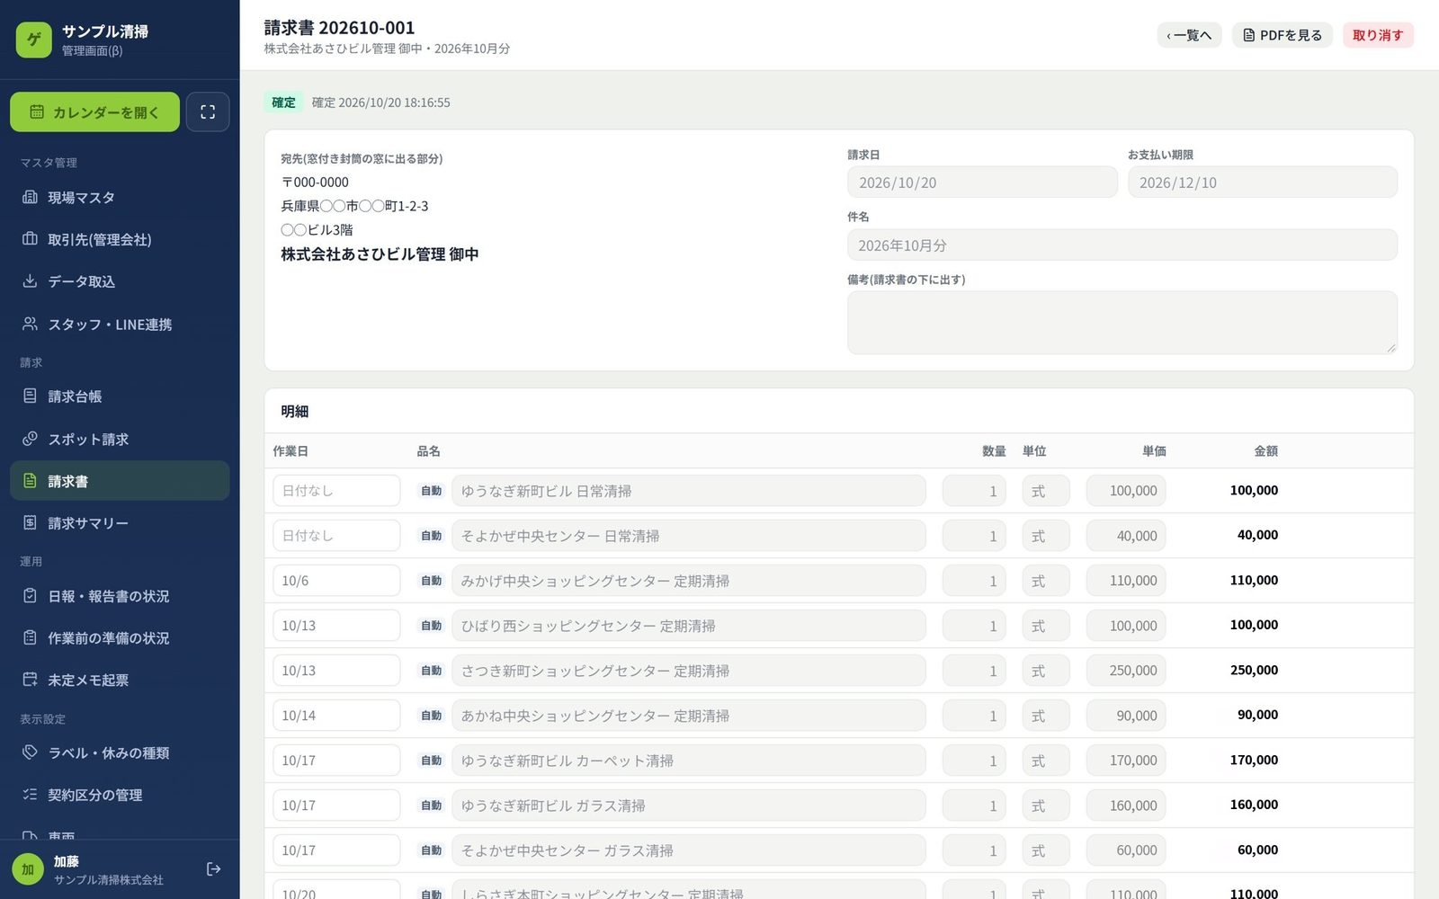Image resolution: width=1439 pixels, height=899 pixels.
Task: Click the 作業前の準備の状況 icon
Action: click(x=30, y=638)
